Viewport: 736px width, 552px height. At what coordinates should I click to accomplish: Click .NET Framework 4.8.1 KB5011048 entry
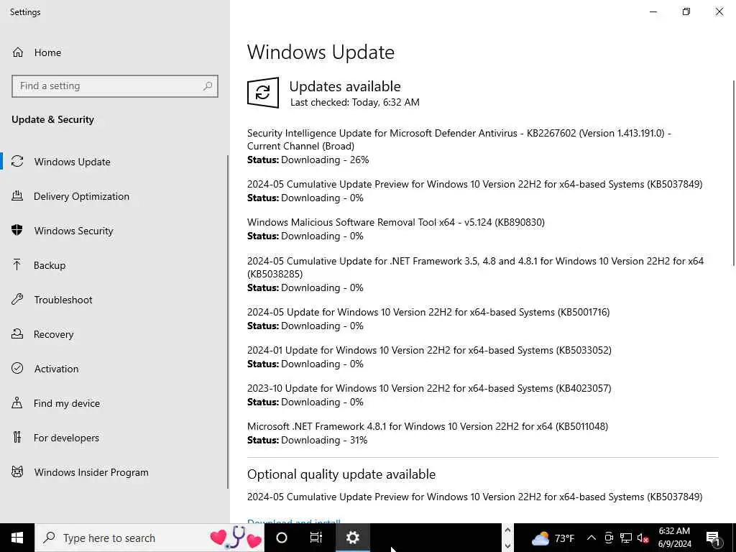(x=428, y=426)
